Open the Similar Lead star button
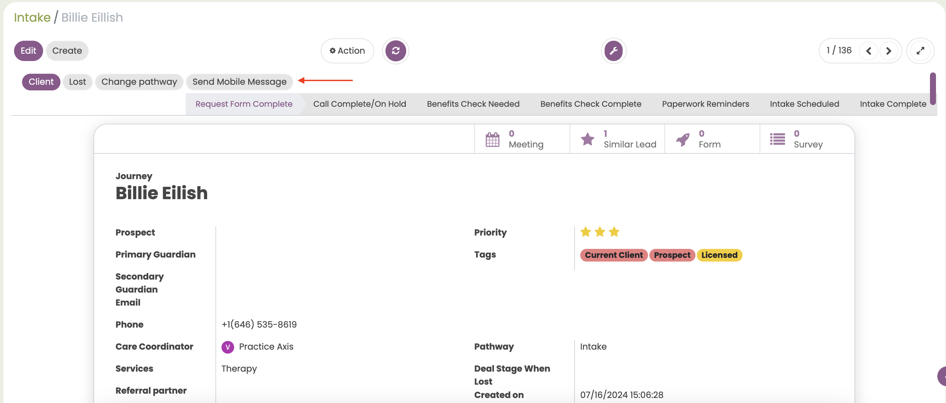 point(617,139)
